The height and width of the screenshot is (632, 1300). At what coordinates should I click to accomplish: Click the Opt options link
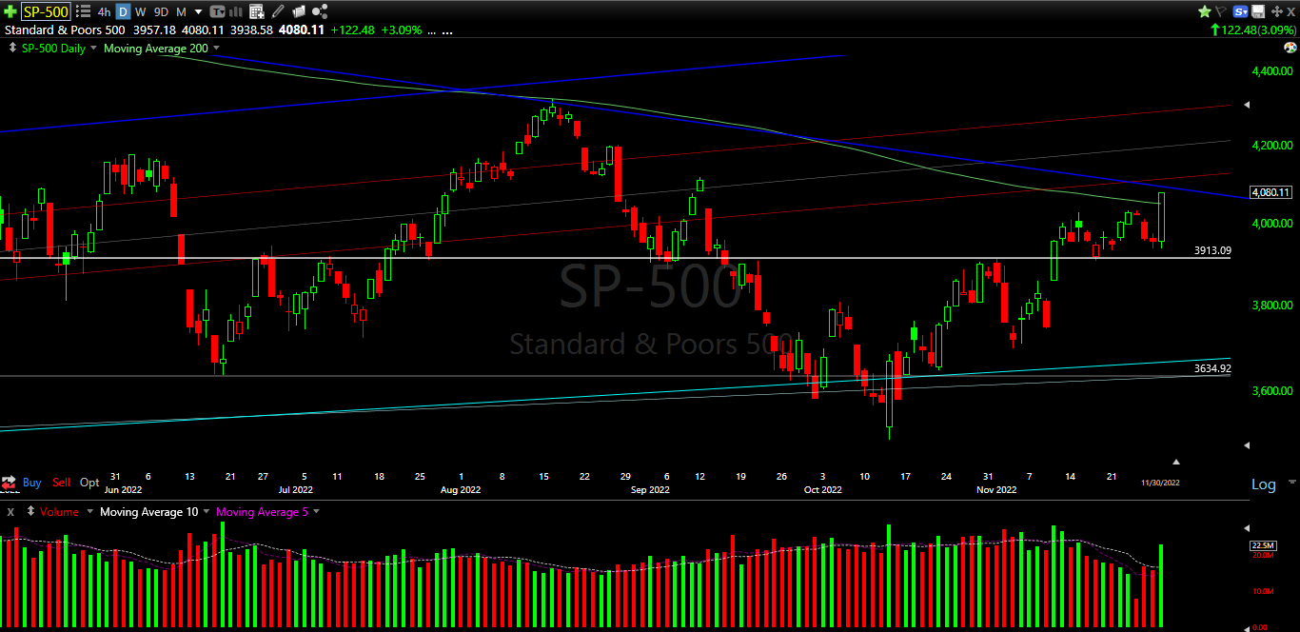(89, 483)
